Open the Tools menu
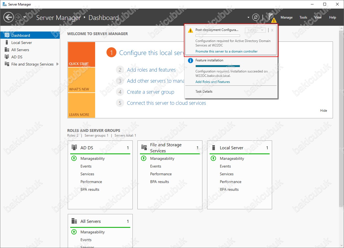The image size is (344, 248). (303, 17)
